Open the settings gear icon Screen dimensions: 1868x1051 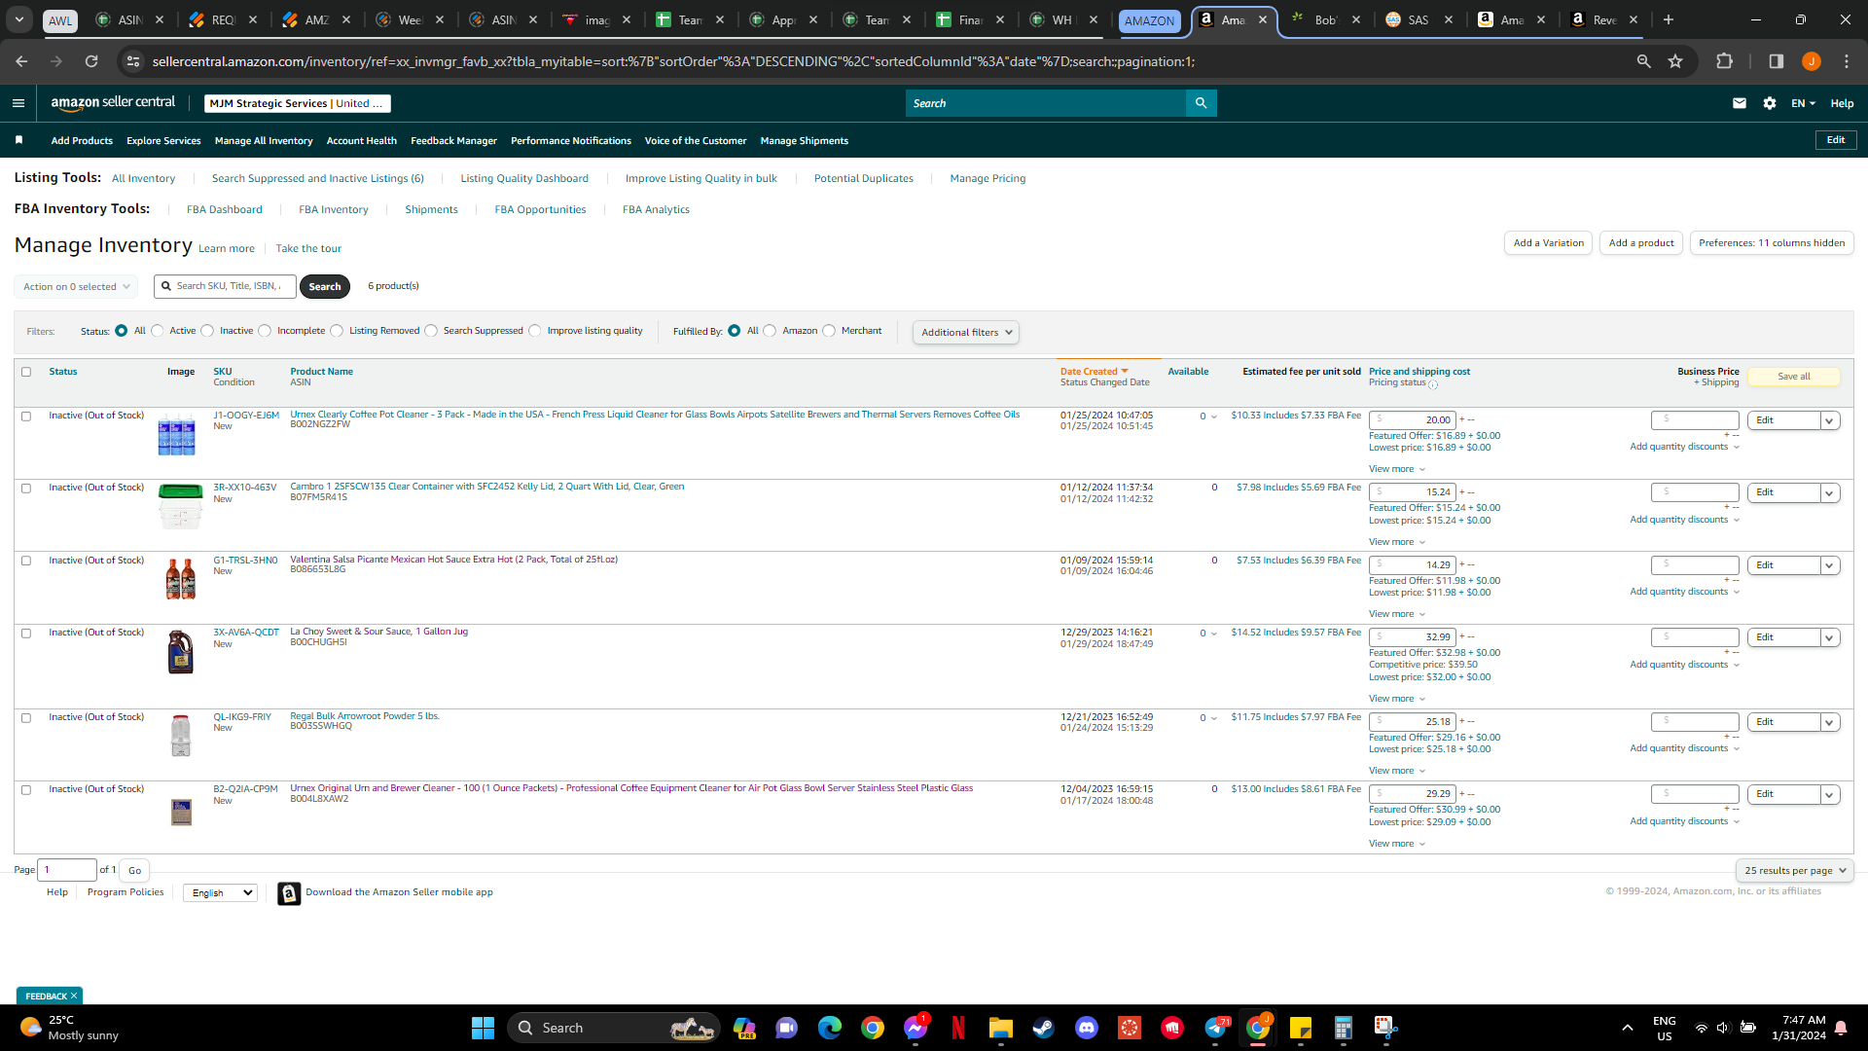(1770, 103)
